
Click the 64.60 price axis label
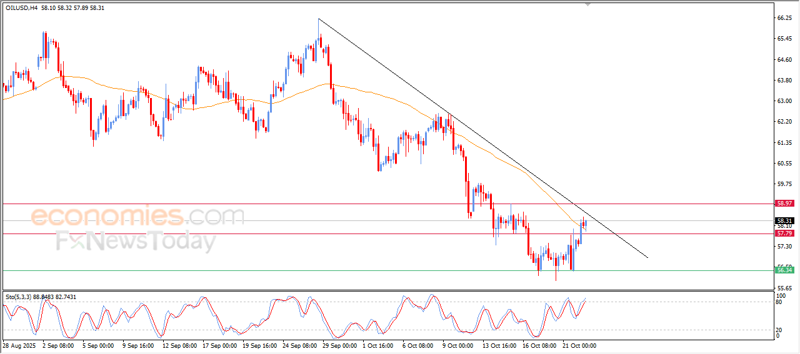coord(784,60)
